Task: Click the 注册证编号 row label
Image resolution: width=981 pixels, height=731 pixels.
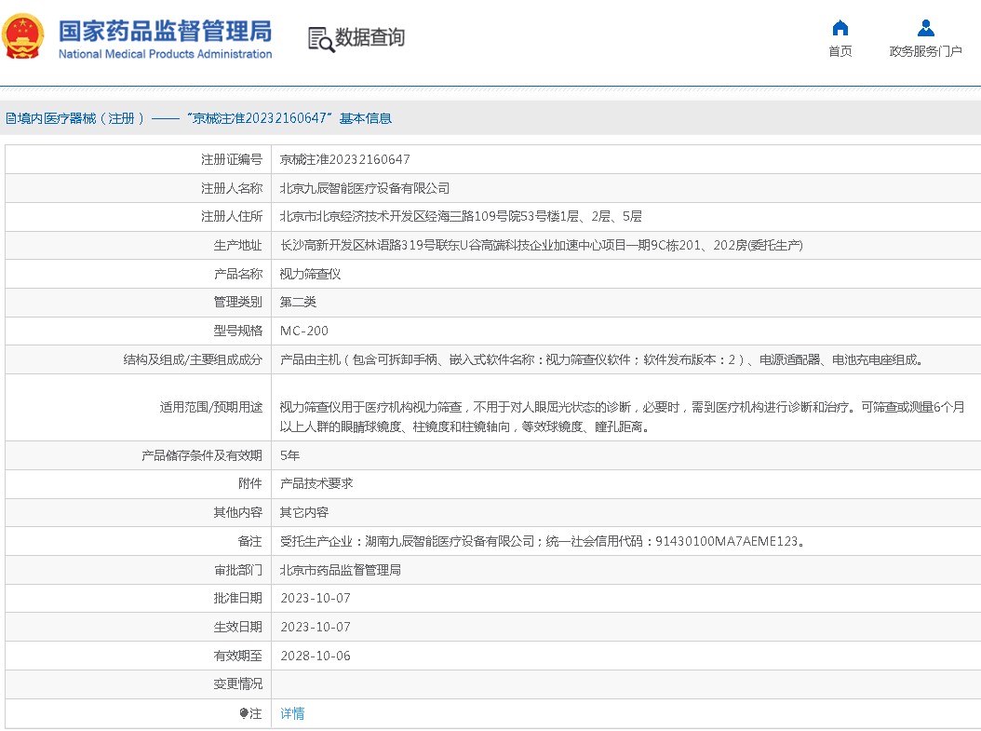Action: (232, 159)
